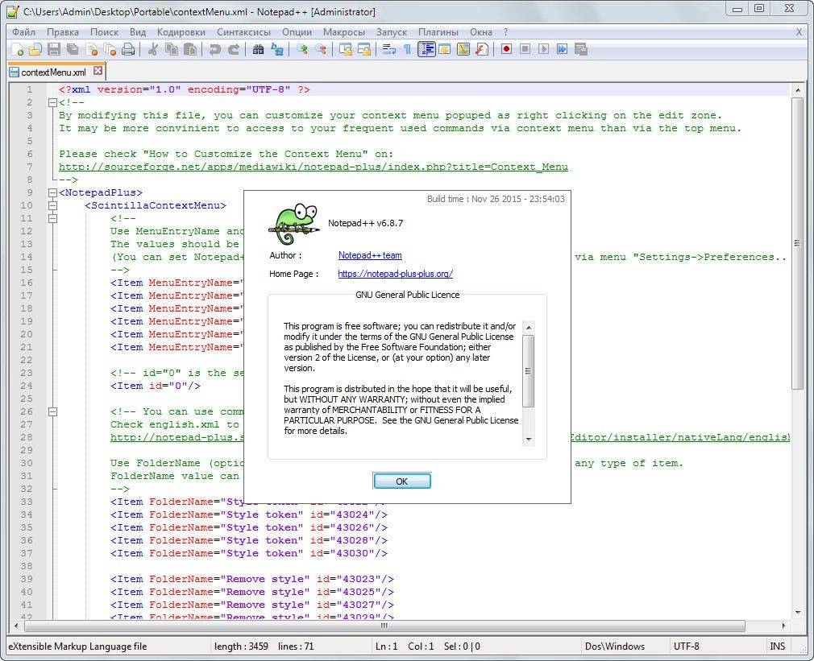The image size is (814, 661).
Task: Click the Copy toolbar icon
Action: [x=172, y=49]
